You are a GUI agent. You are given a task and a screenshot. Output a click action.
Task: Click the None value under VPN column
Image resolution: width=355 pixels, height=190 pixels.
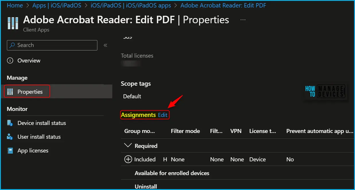click(x=237, y=160)
